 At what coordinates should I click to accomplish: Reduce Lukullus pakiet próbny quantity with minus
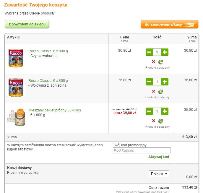tap(149, 111)
